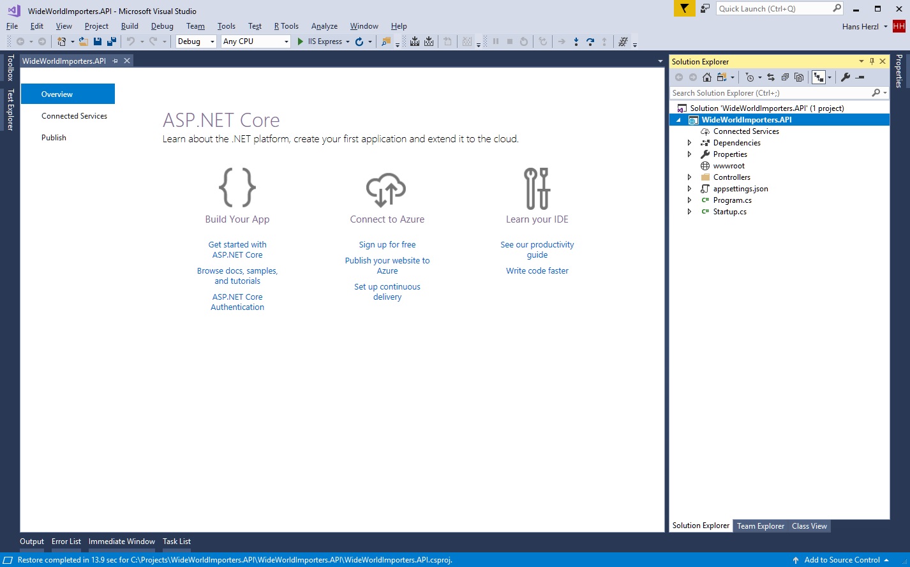Toggle the solution tree view mode button
Screen dimensions: 910x567
tap(818, 77)
